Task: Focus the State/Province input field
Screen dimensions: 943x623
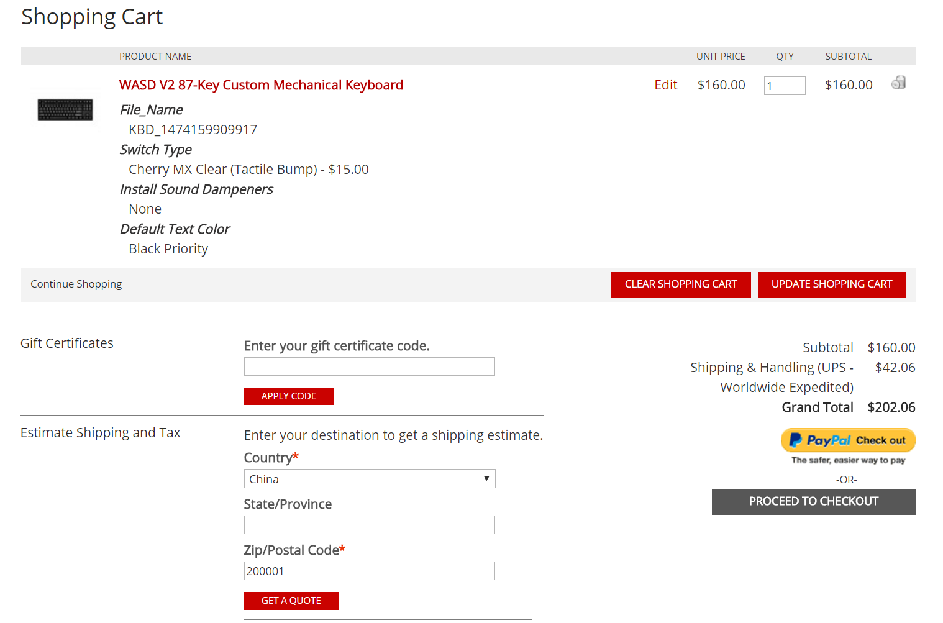Action: coord(370,525)
